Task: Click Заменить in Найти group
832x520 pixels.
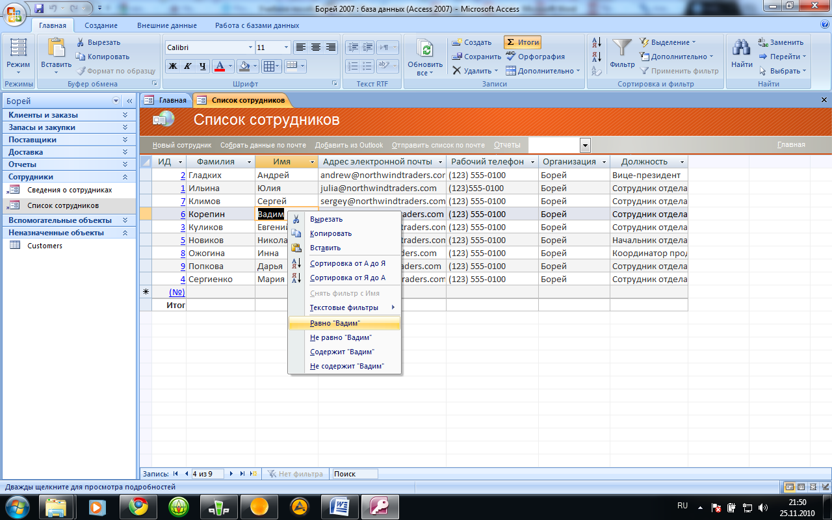Action: click(x=781, y=42)
